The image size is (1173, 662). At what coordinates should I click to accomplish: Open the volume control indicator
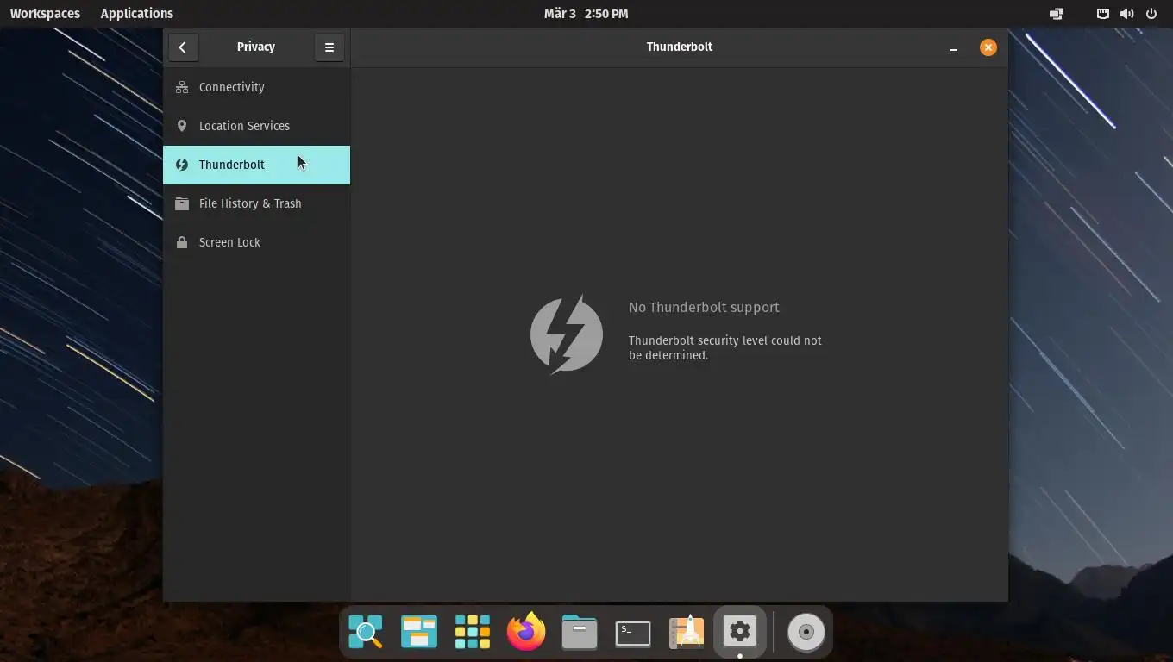coord(1126,13)
